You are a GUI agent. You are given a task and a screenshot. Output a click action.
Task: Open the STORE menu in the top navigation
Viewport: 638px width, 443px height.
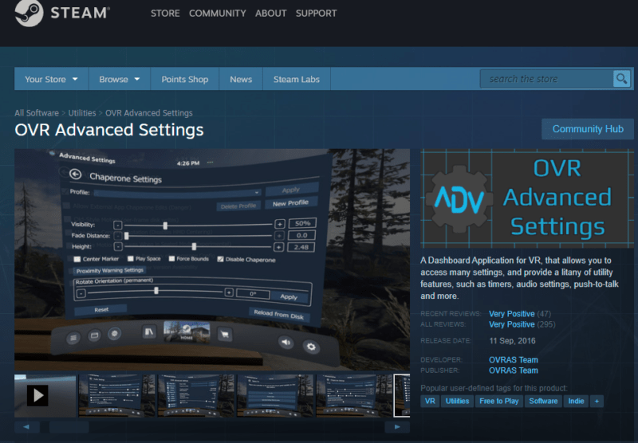pos(165,14)
